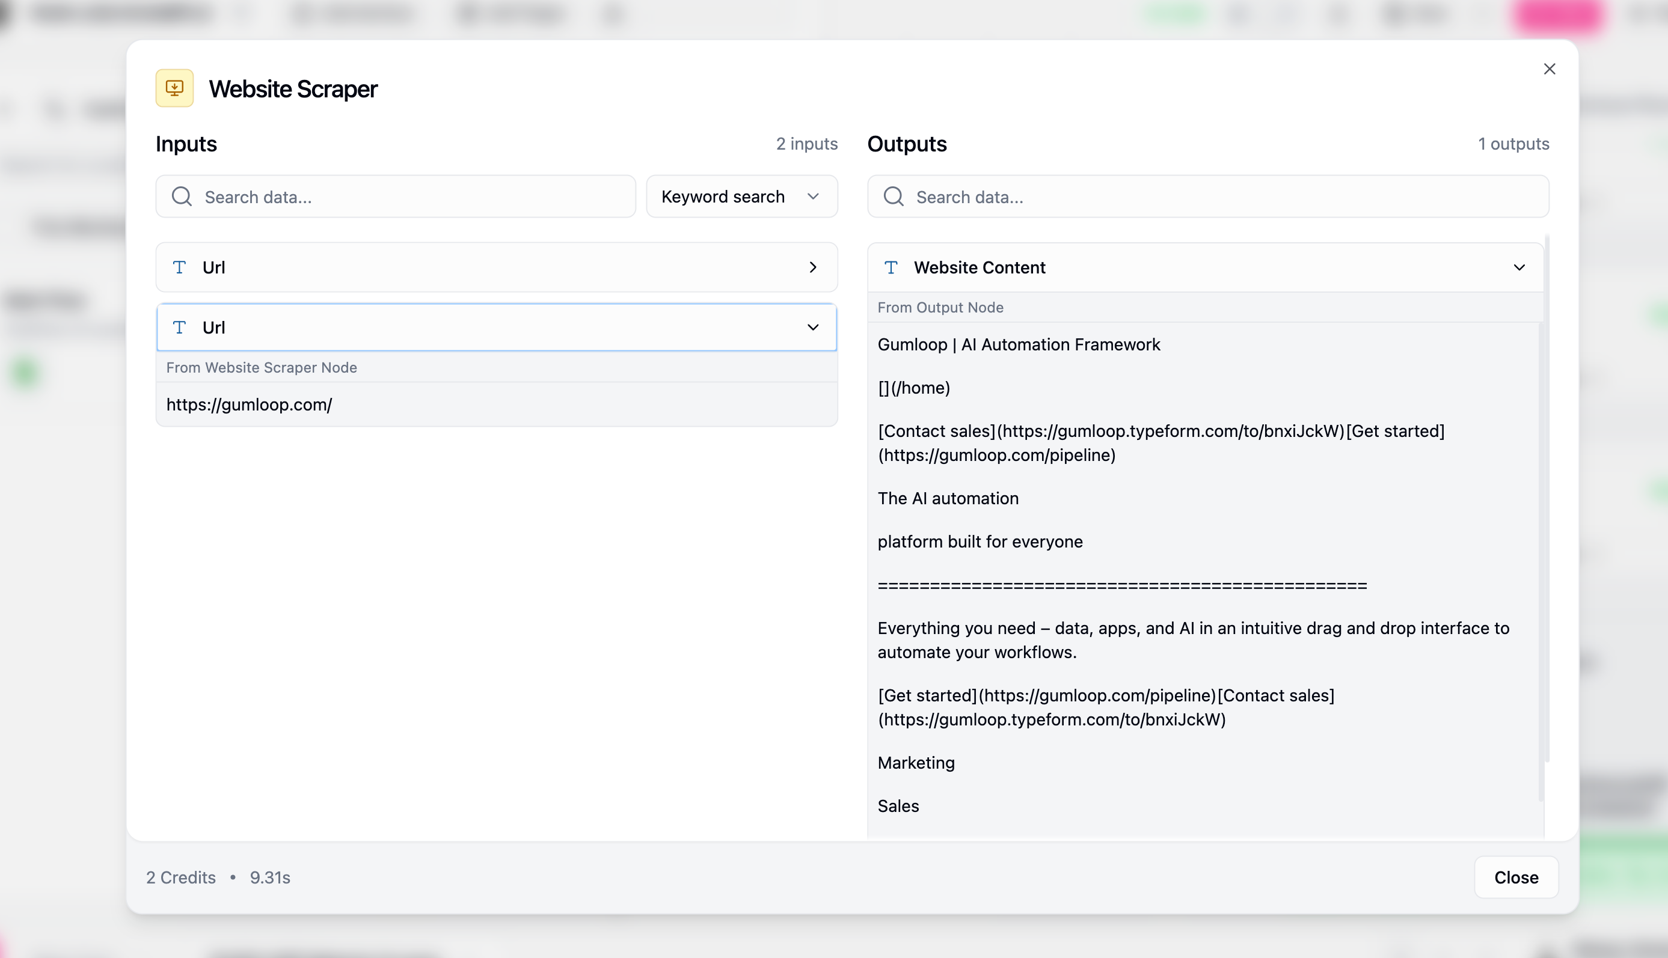The height and width of the screenshot is (958, 1668).
Task: Collapse the Website Content output dropdown
Action: pyautogui.click(x=1519, y=267)
